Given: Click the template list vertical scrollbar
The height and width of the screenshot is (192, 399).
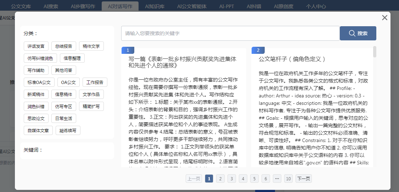Looking at the screenshot, I should click(375, 52).
